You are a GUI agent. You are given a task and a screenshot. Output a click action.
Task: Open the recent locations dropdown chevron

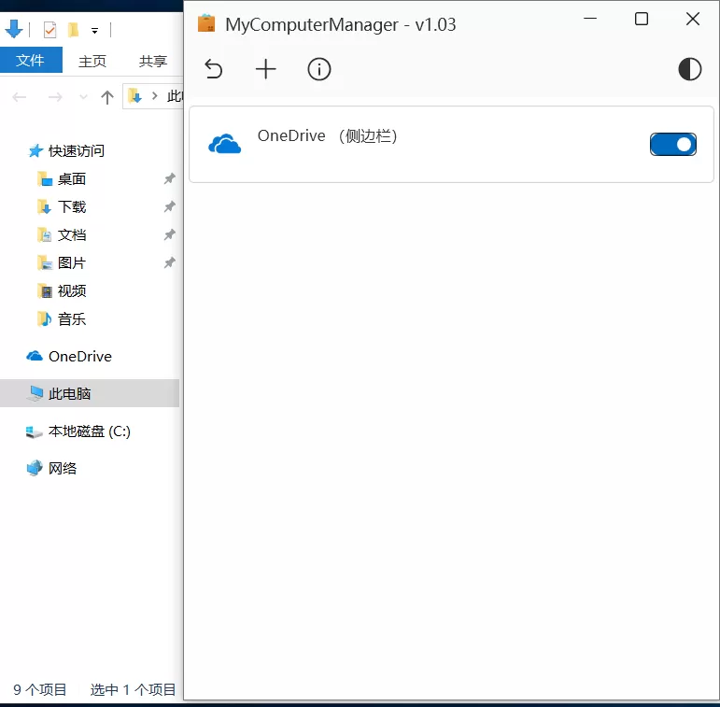point(83,97)
